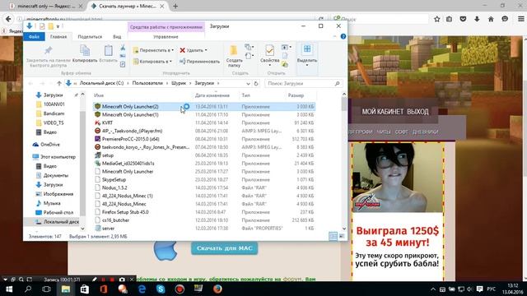Click the refresh button beside address bar

tap(256, 83)
